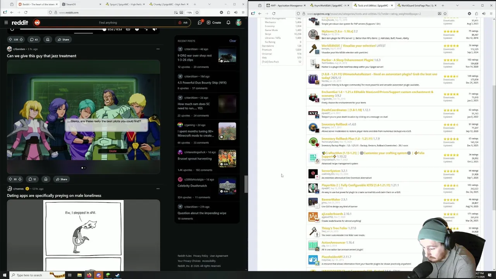Click zoom level 110% indicator
Viewport: 496px width, 279px height.
[189, 12]
